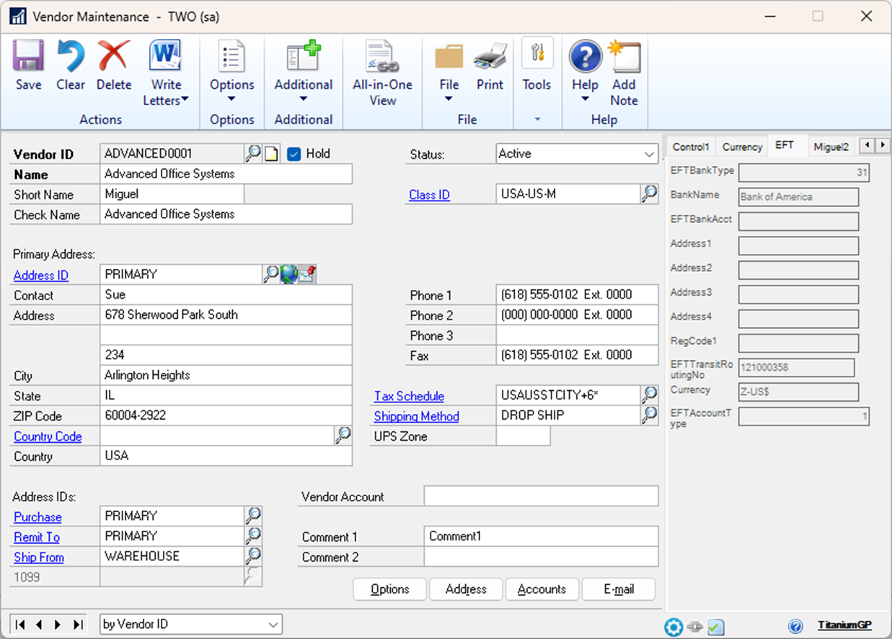Go to the last record
The height and width of the screenshot is (639, 892).
78,625
